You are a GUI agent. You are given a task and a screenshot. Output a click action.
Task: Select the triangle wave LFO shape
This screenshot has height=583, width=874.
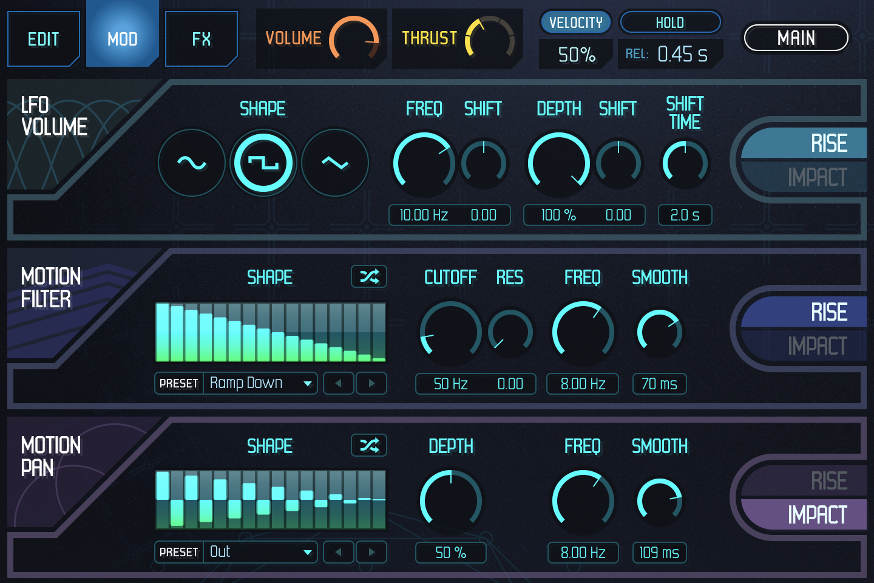click(335, 162)
